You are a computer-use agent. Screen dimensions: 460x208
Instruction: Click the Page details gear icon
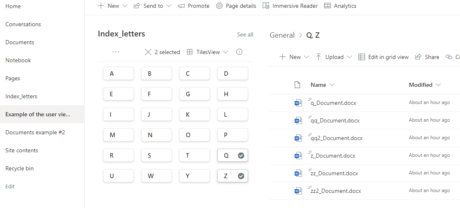point(219,6)
